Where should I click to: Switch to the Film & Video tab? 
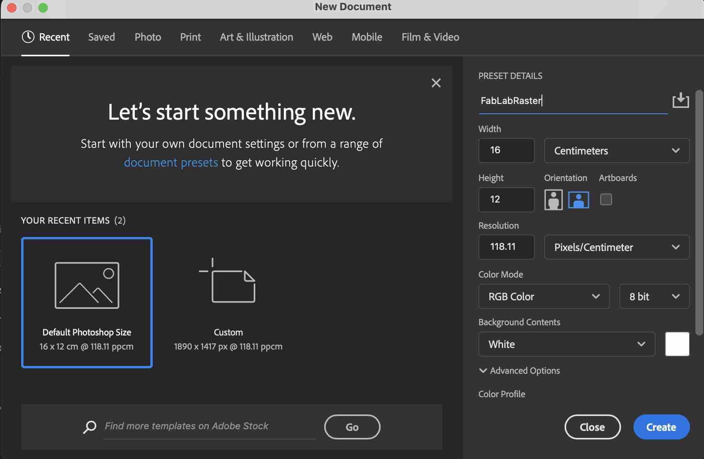tap(430, 37)
